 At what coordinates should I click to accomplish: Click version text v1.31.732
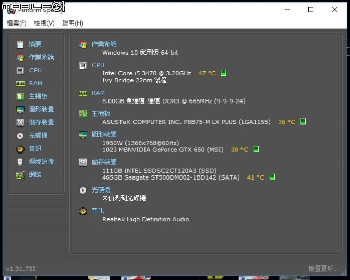[21, 269]
